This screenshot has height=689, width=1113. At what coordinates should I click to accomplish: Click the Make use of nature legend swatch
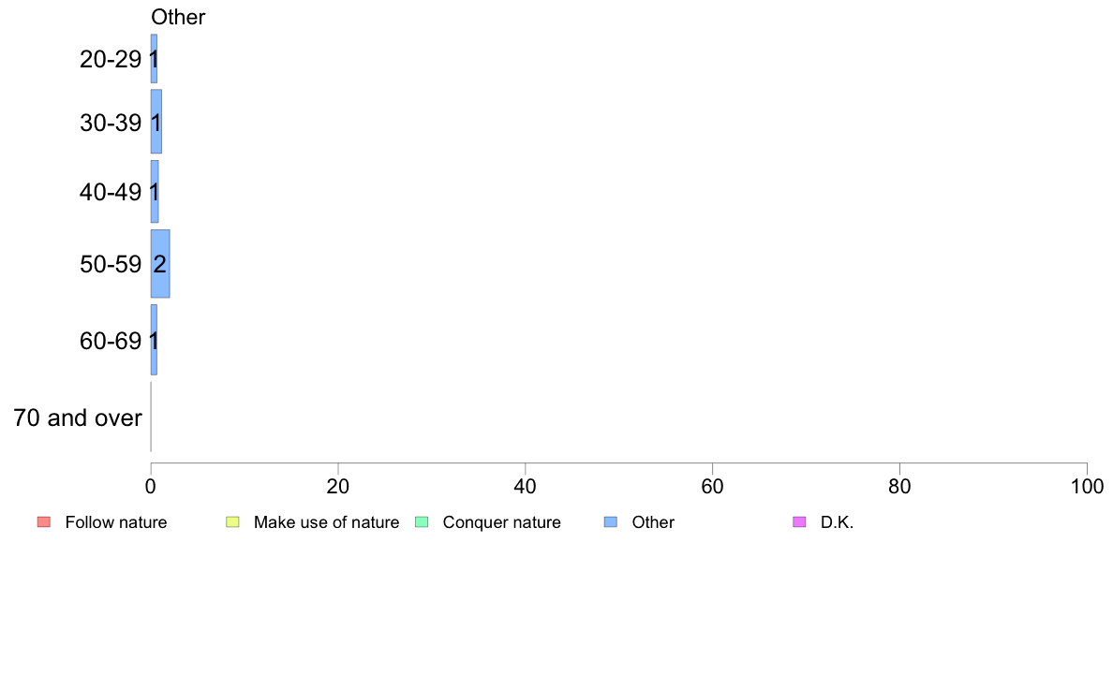[233, 522]
